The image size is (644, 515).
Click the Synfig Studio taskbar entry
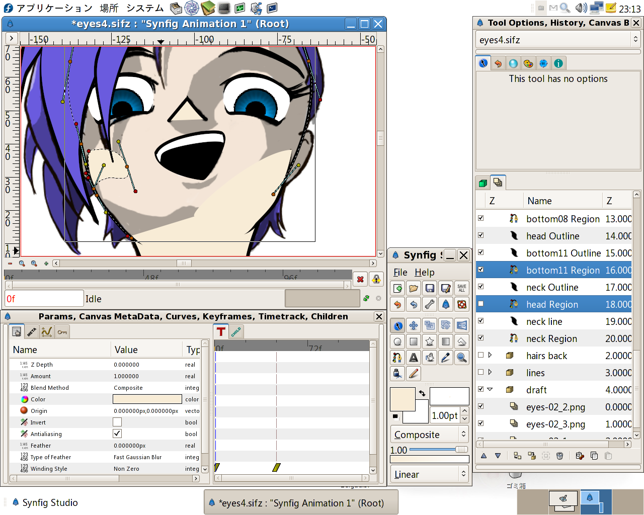44,502
